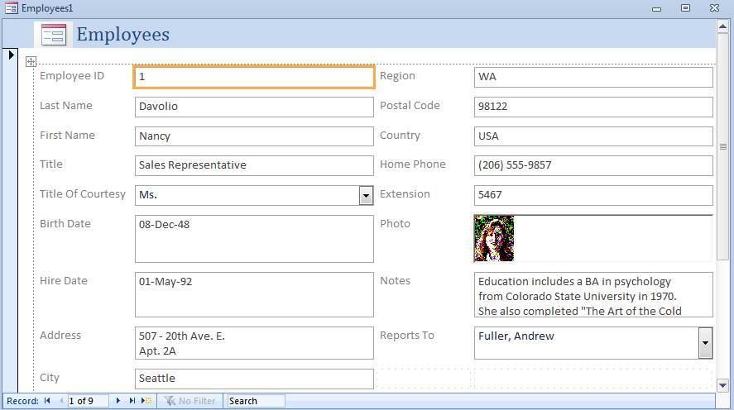This screenshot has height=410, width=734.
Task: Create a new blank record
Action: pyautogui.click(x=147, y=401)
